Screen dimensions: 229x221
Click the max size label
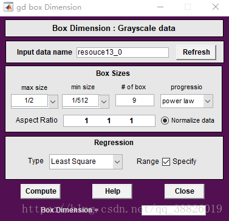click(x=35, y=87)
